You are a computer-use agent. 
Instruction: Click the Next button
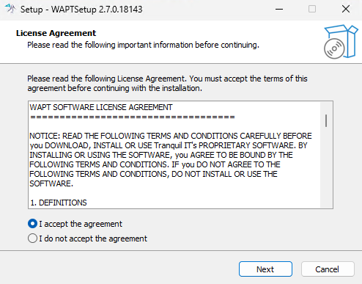tap(265, 269)
